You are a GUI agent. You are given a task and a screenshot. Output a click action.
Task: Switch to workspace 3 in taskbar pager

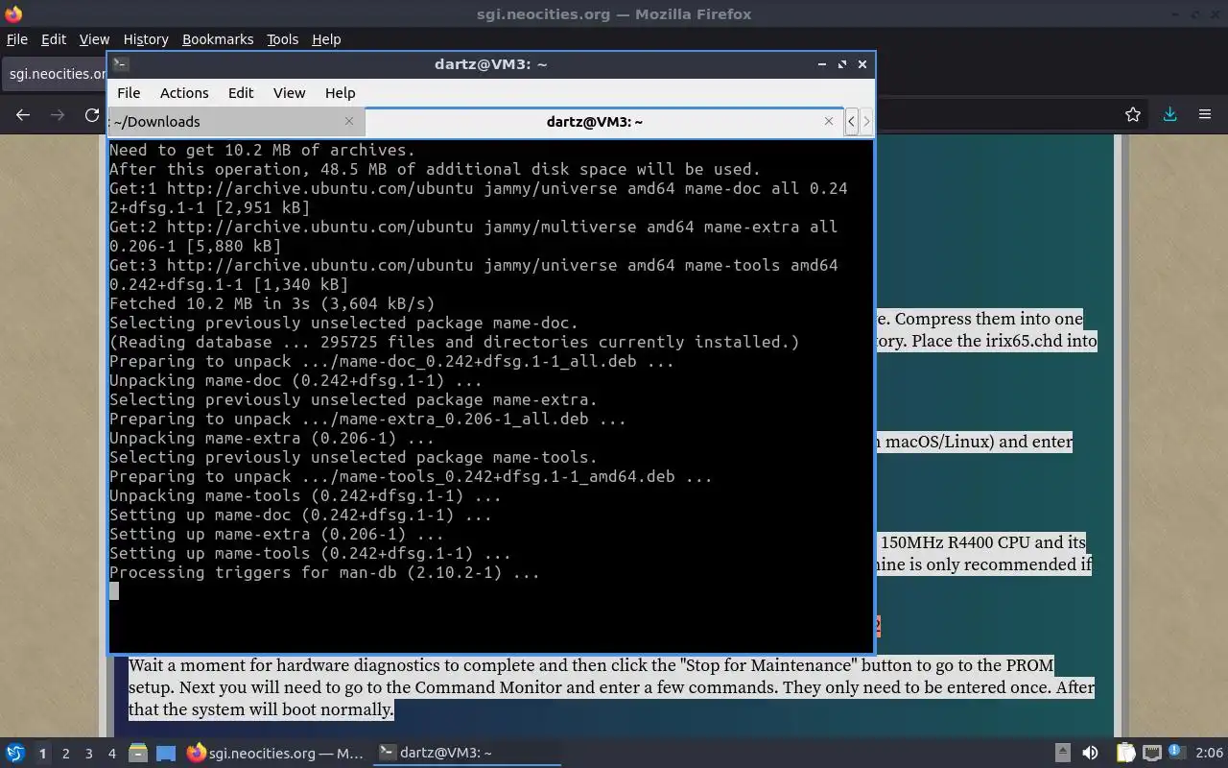(88, 754)
